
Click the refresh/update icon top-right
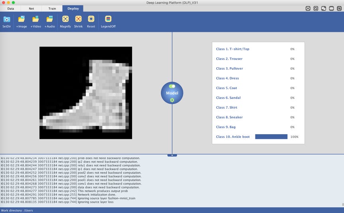coord(339,8)
